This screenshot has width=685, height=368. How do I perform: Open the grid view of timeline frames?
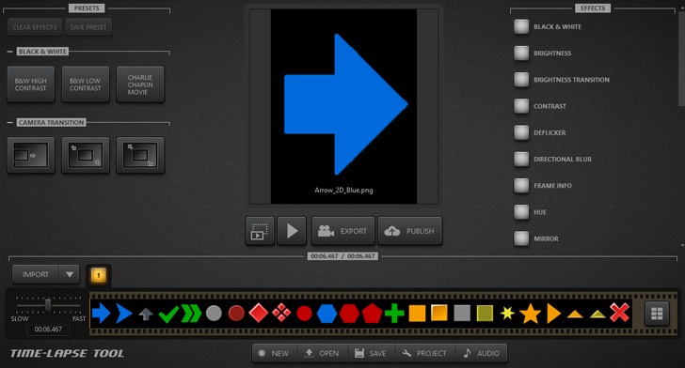(657, 313)
